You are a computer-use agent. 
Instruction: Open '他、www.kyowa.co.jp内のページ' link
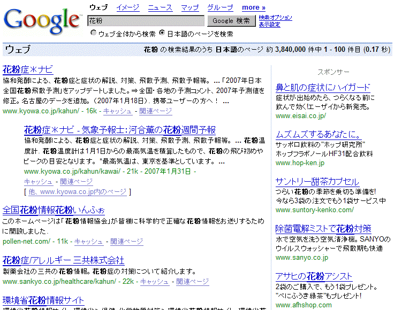pos(78,192)
